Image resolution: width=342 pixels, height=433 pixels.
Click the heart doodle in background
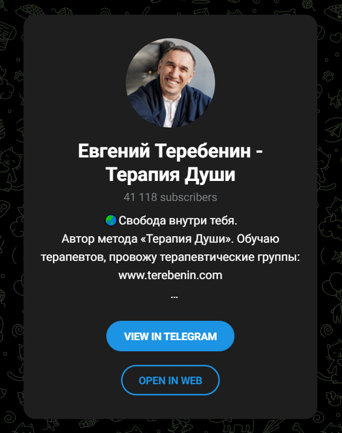(336, 37)
